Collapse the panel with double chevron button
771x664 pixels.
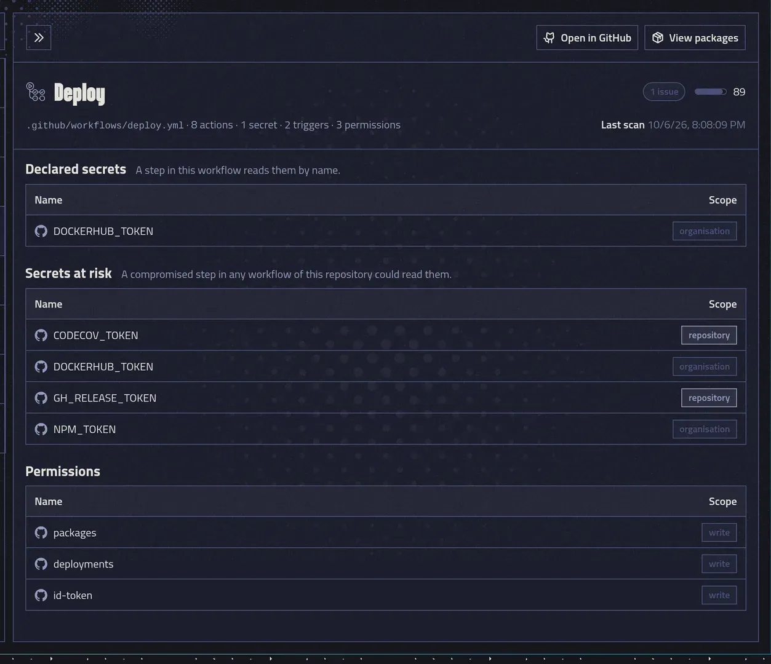click(39, 38)
